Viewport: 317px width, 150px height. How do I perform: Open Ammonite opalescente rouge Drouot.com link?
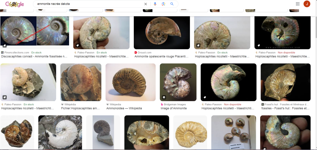click(161, 57)
